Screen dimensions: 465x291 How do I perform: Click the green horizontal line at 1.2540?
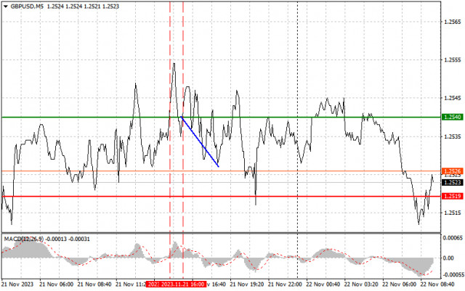pyautogui.click(x=89, y=118)
